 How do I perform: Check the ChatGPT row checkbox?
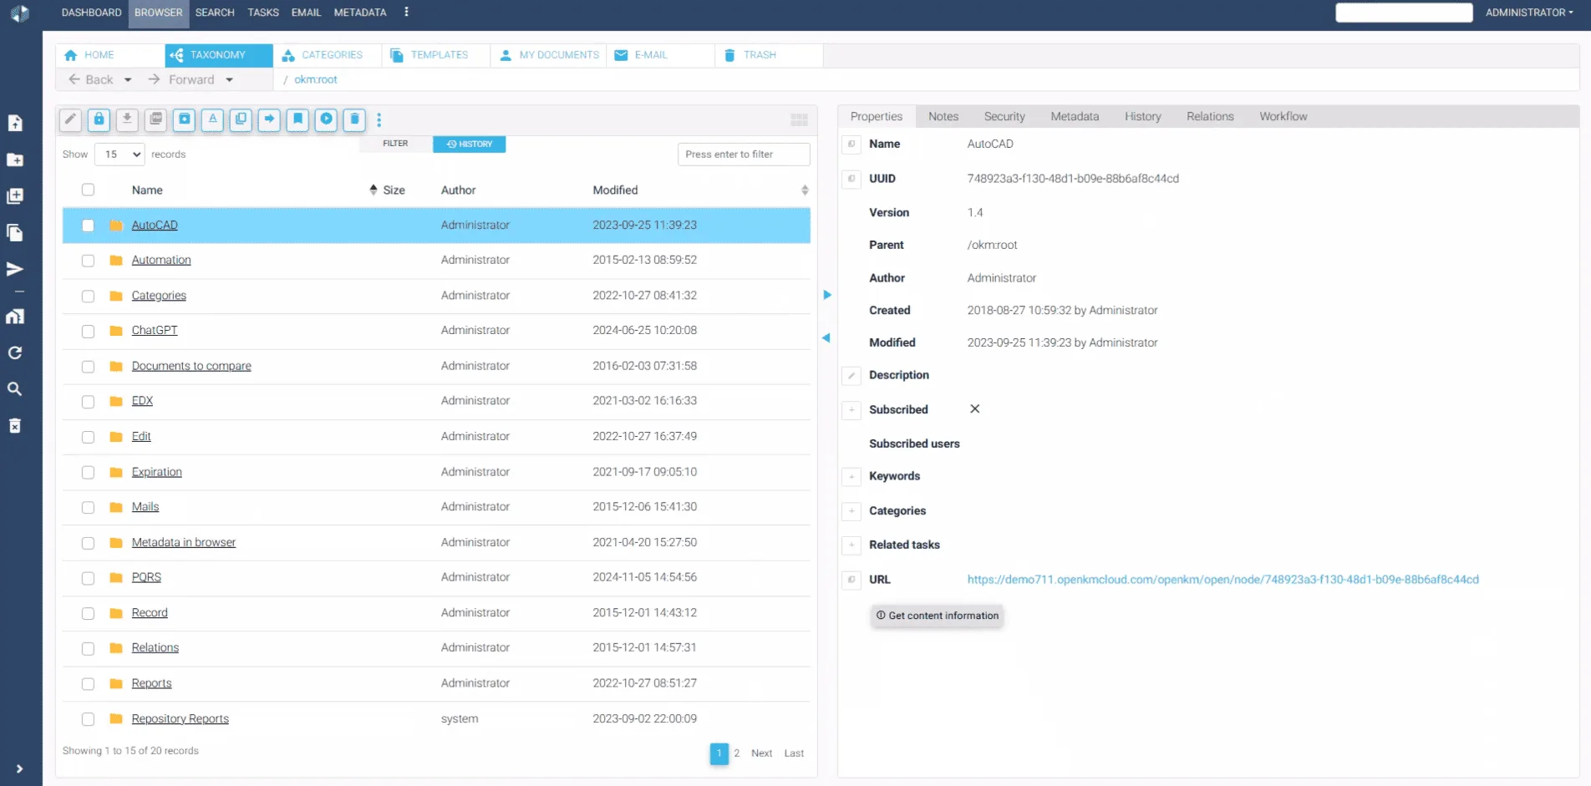(x=88, y=331)
